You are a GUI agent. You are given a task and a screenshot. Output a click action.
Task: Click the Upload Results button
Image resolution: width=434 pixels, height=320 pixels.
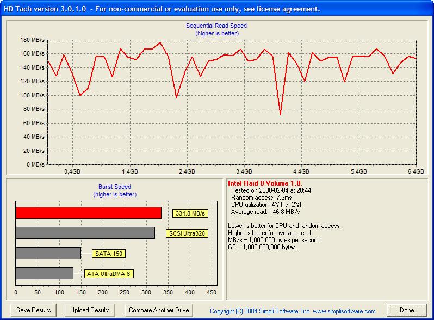coord(90,310)
